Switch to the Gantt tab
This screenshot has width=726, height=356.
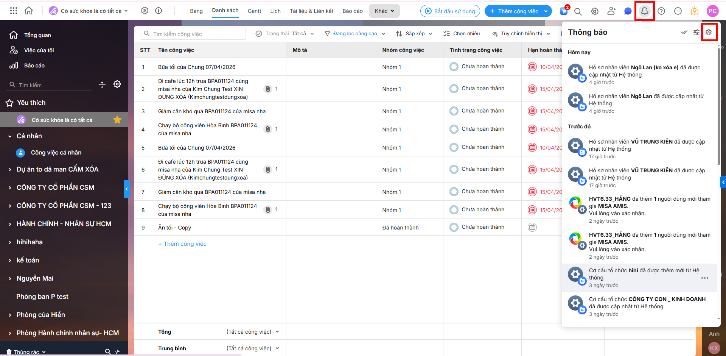click(254, 11)
